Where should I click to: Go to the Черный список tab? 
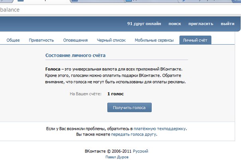(x=111, y=40)
